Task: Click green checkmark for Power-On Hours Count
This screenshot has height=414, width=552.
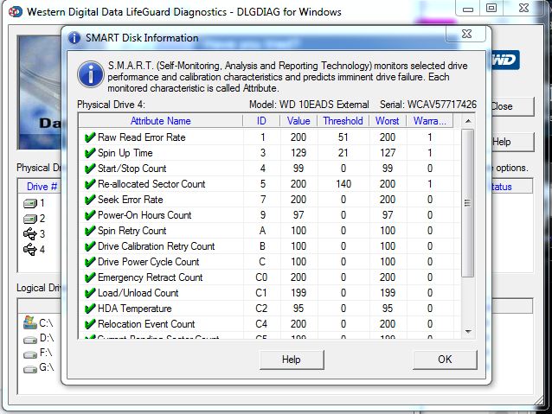Action: pos(90,215)
